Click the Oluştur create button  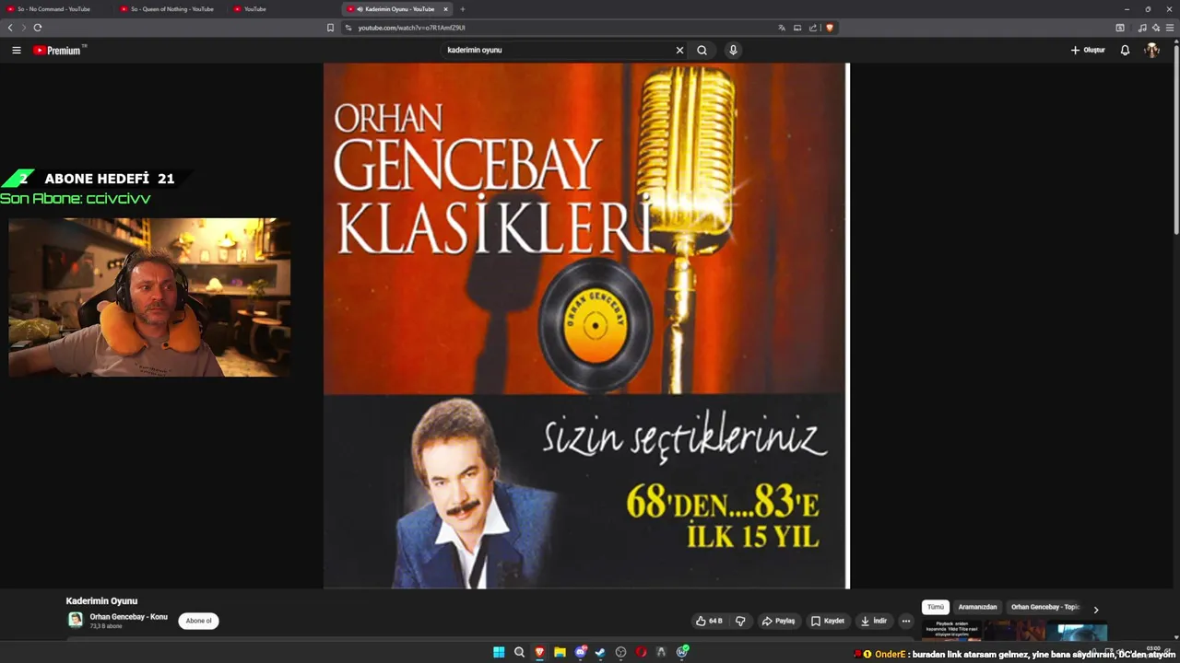coord(1088,51)
